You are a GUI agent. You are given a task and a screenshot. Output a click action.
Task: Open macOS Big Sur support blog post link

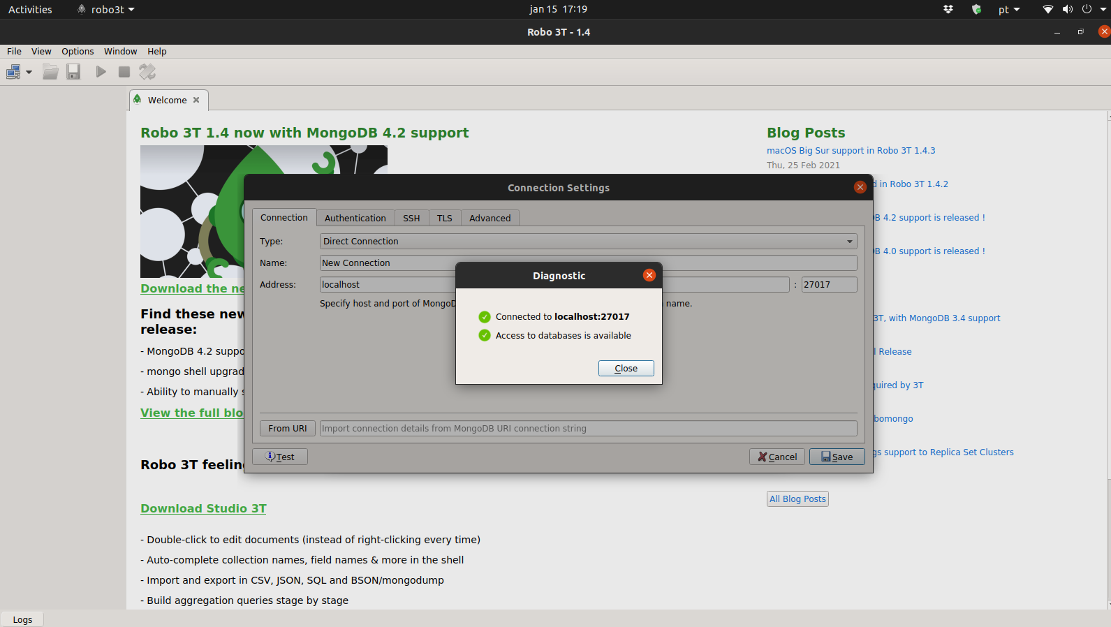click(851, 150)
